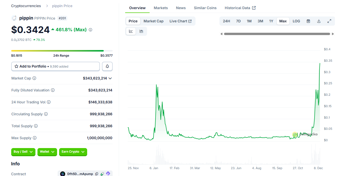Viewport: 340px width, 176px height.
Task: Copy the pippin contract address
Action: (97, 173)
